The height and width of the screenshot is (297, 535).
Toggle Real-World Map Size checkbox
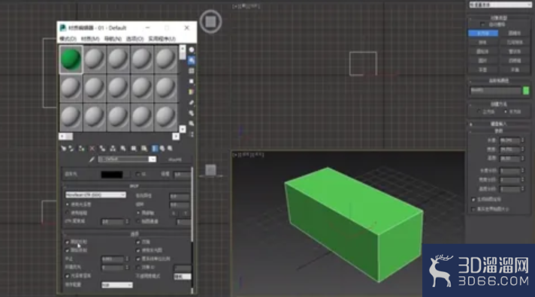coord(473,209)
